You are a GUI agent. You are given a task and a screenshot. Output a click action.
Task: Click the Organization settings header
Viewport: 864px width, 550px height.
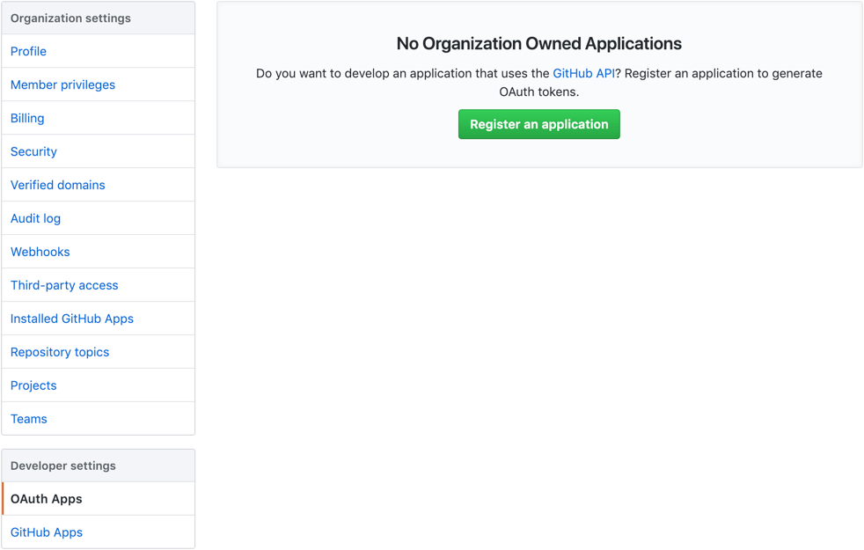[70, 17]
